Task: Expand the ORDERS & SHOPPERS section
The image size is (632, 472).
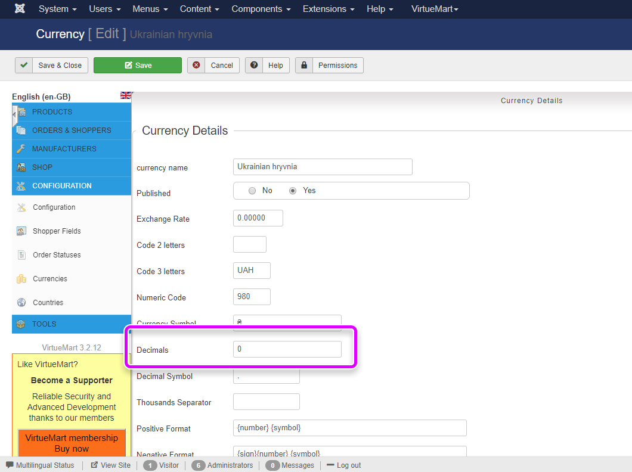Action: (72, 131)
